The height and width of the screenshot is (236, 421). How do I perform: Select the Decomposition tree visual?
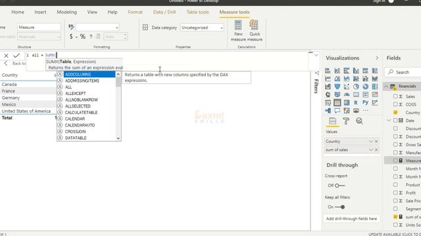click(x=328, y=111)
